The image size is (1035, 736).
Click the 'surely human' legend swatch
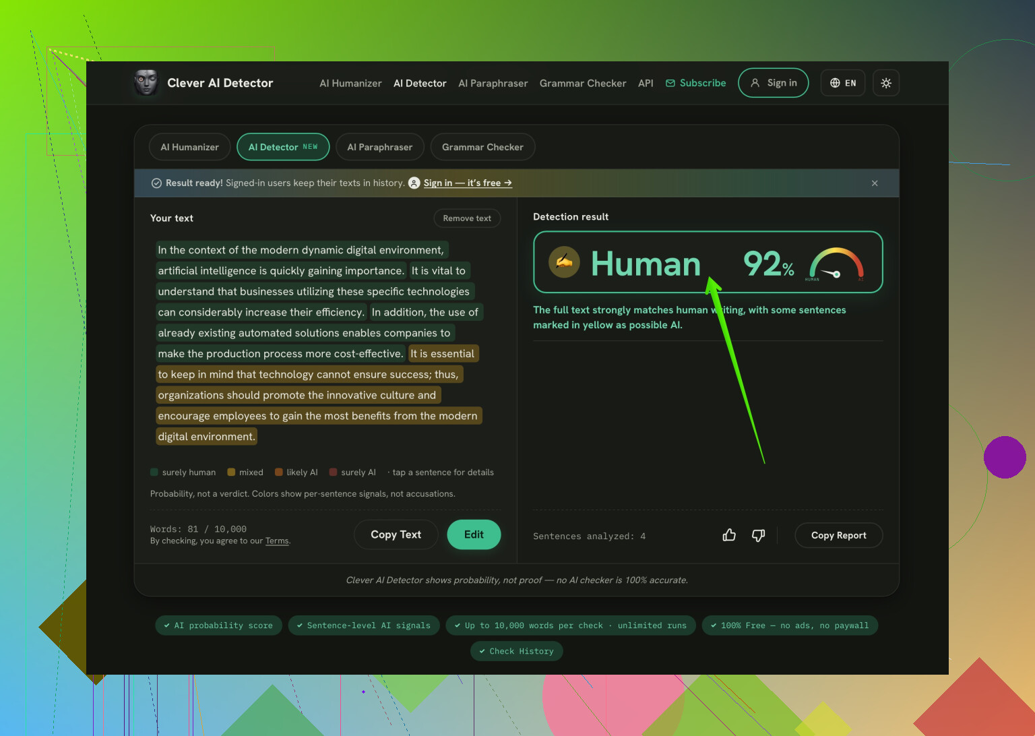coord(154,472)
